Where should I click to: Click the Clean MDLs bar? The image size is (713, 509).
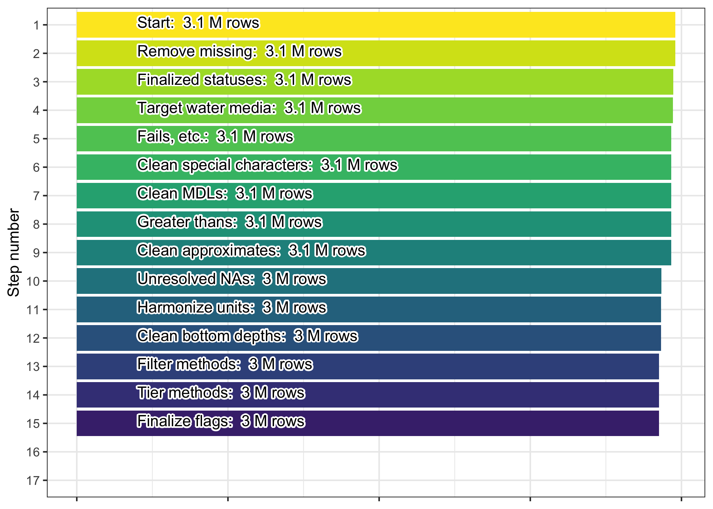tap(374, 196)
